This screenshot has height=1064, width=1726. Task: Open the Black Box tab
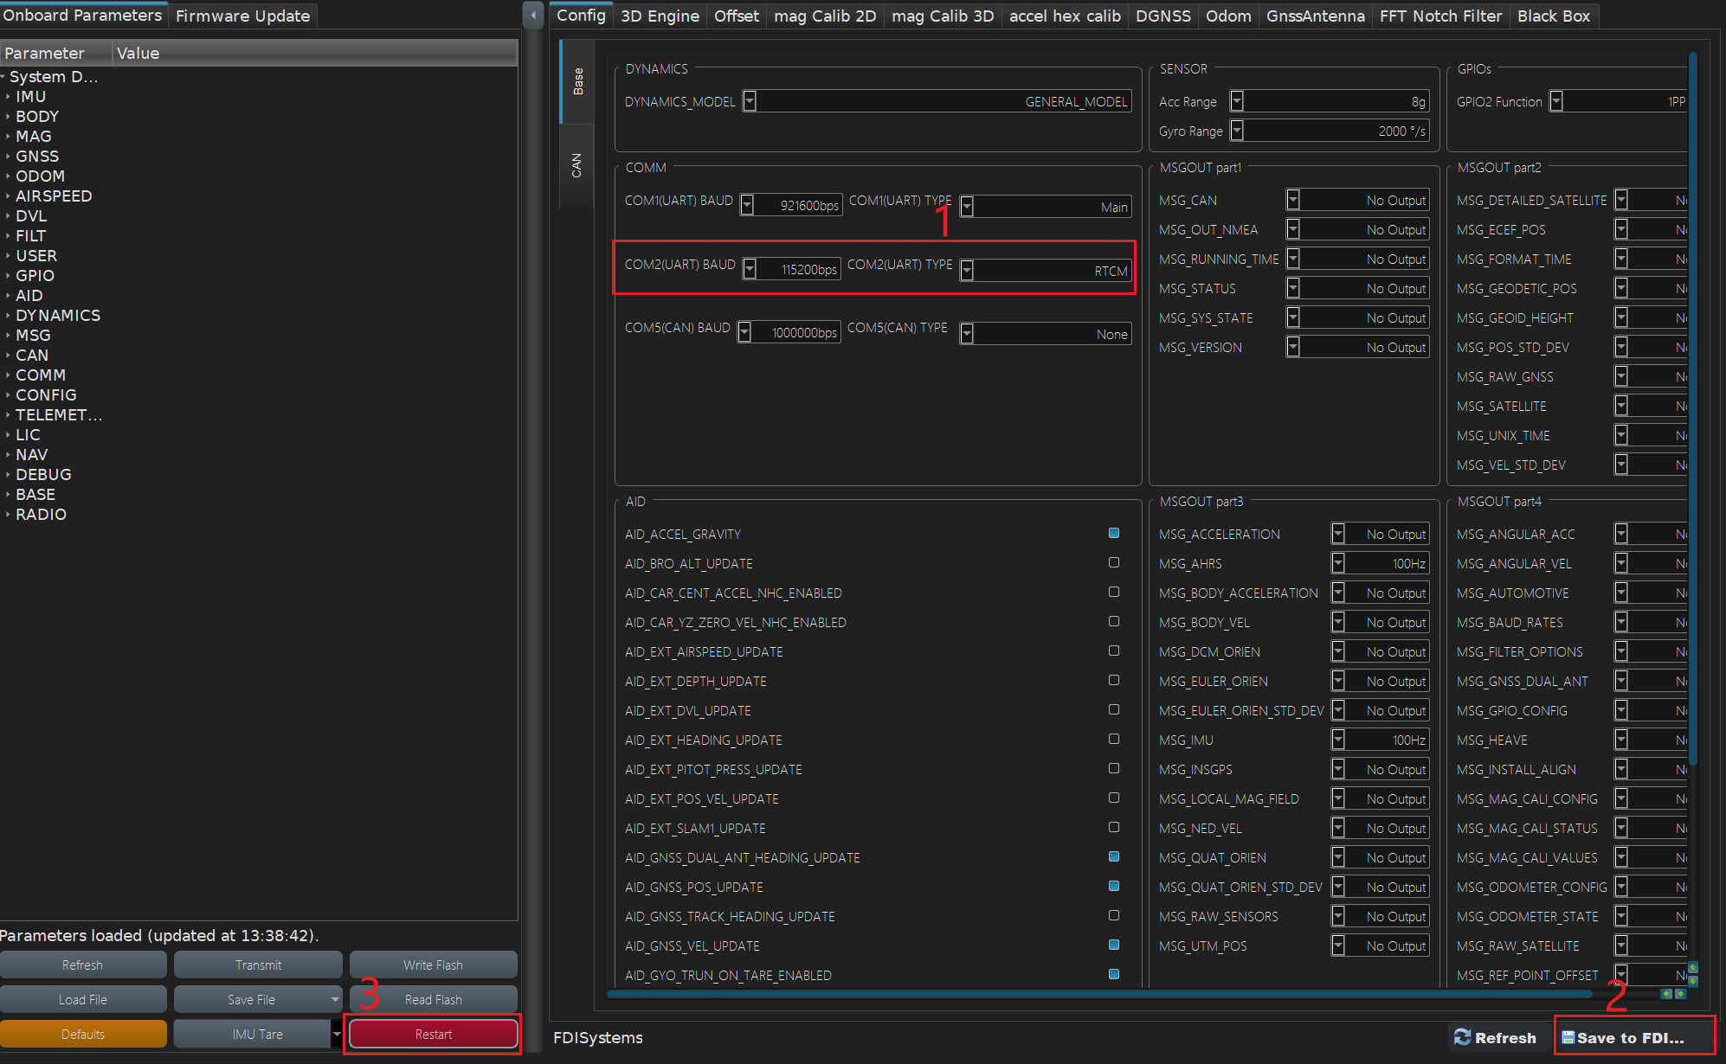(1553, 16)
